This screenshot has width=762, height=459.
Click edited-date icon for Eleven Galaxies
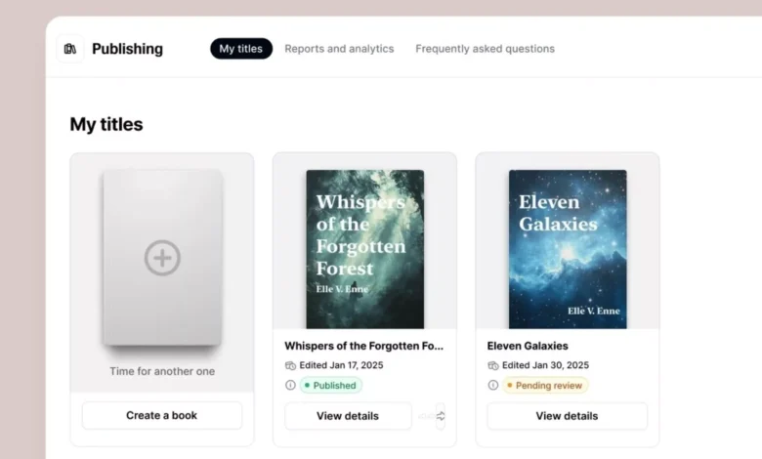coord(493,365)
